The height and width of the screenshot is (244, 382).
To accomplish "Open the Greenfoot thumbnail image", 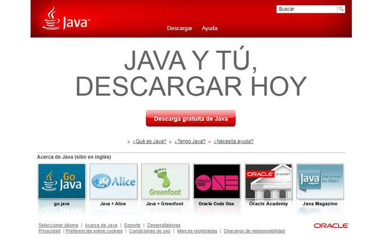I will [x=165, y=181].
